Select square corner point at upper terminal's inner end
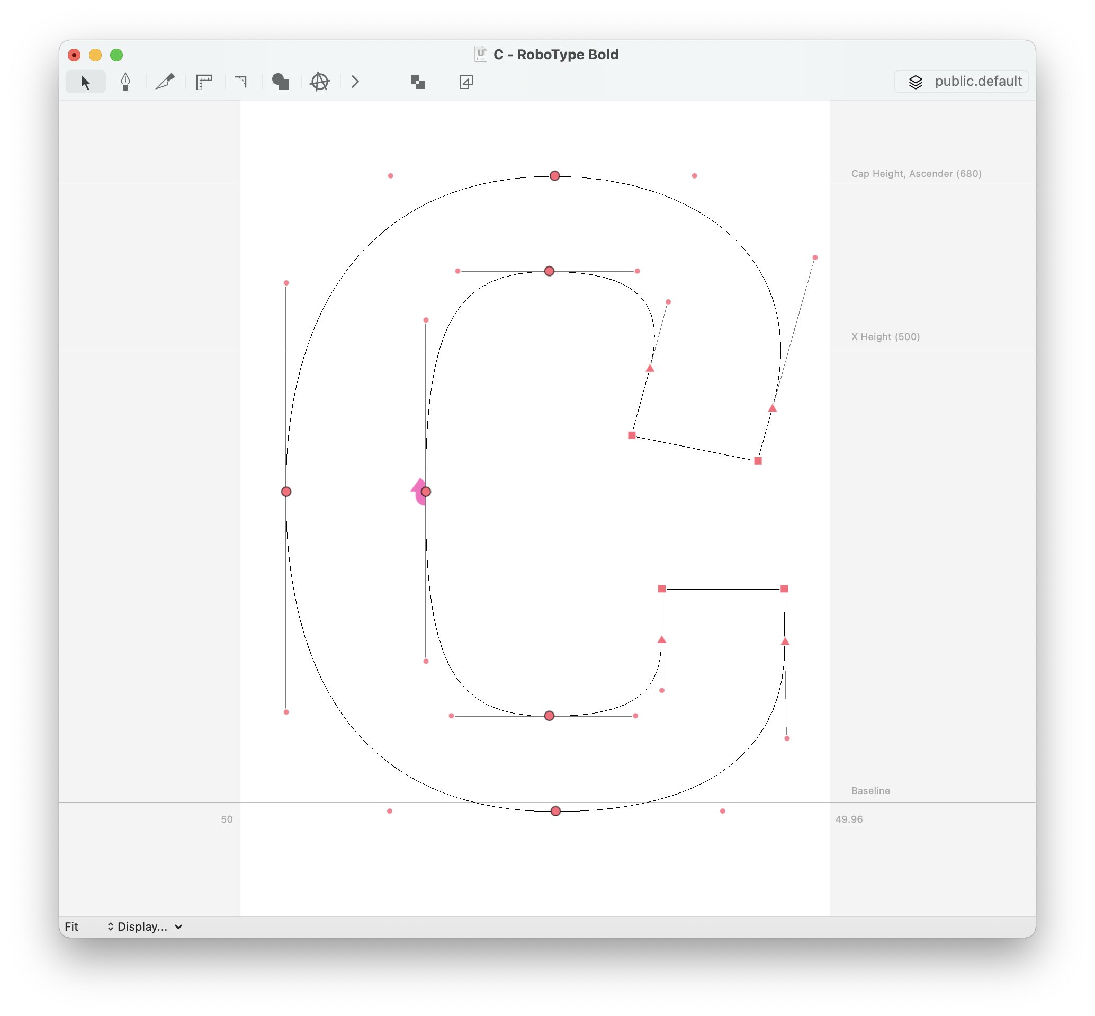The height and width of the screenshot is (1016, 1095). point(632,435)
